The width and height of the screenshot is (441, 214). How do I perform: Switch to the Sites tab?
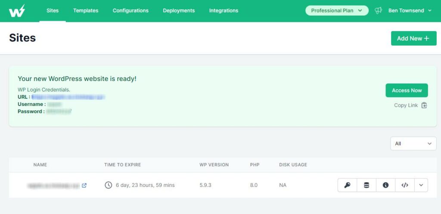[x=53, y=11]
